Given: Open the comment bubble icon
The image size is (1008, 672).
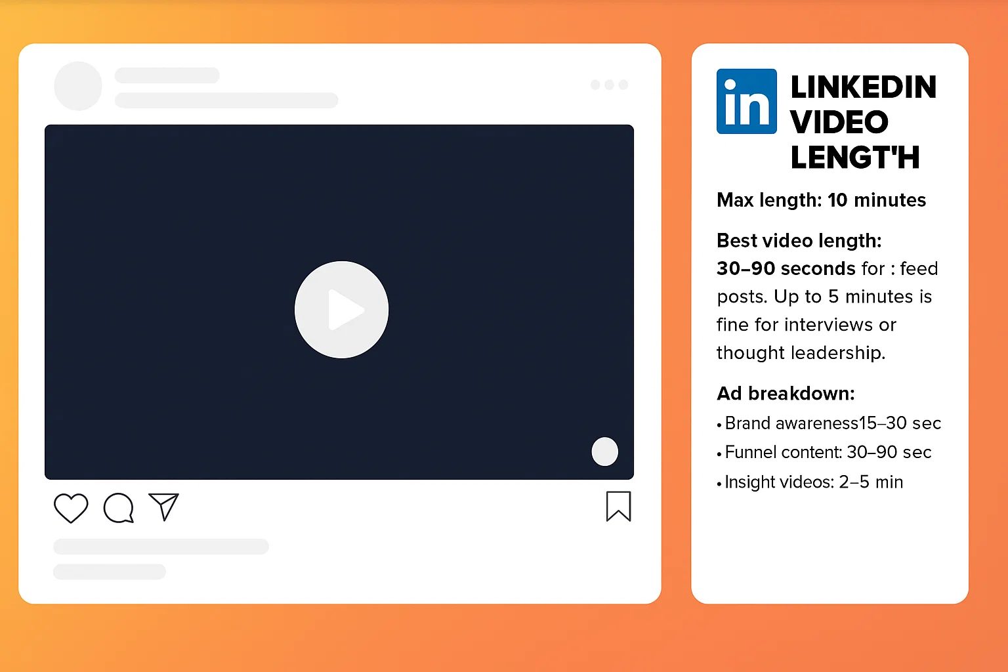Looking at the screenshot, I should [x=118, y=507].
